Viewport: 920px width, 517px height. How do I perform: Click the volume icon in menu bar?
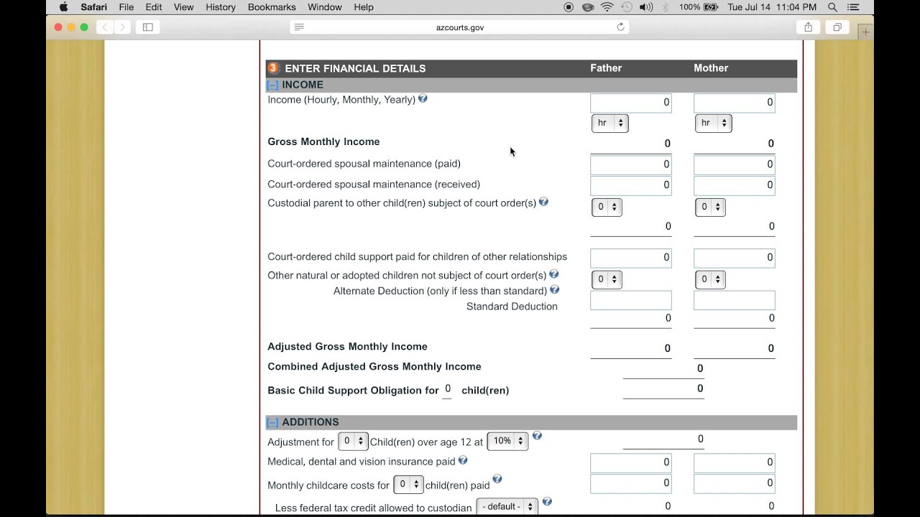pos(645,7)
